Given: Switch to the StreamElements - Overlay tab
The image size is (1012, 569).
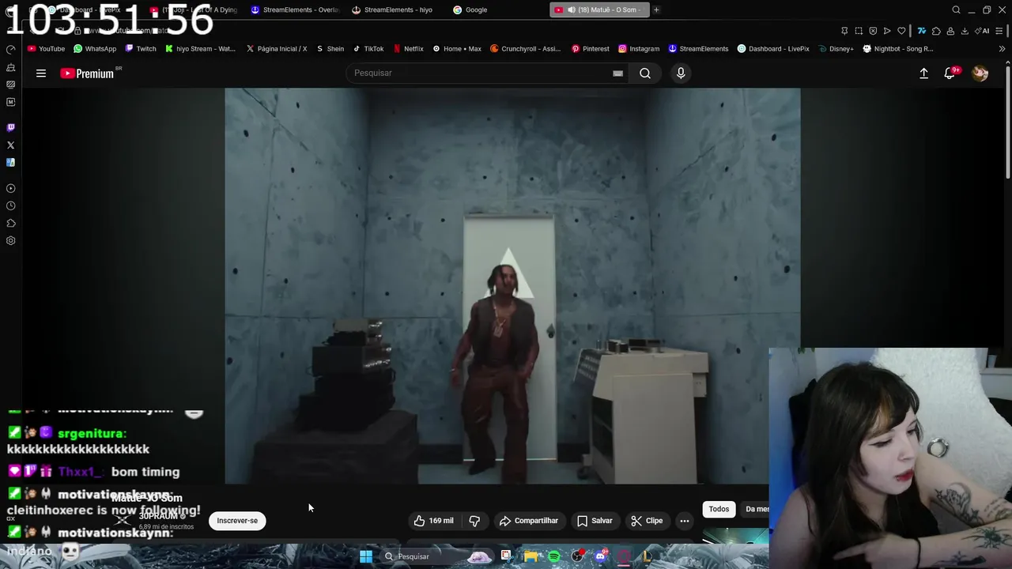Looking at the screenshot, I should tap(294, 9).
